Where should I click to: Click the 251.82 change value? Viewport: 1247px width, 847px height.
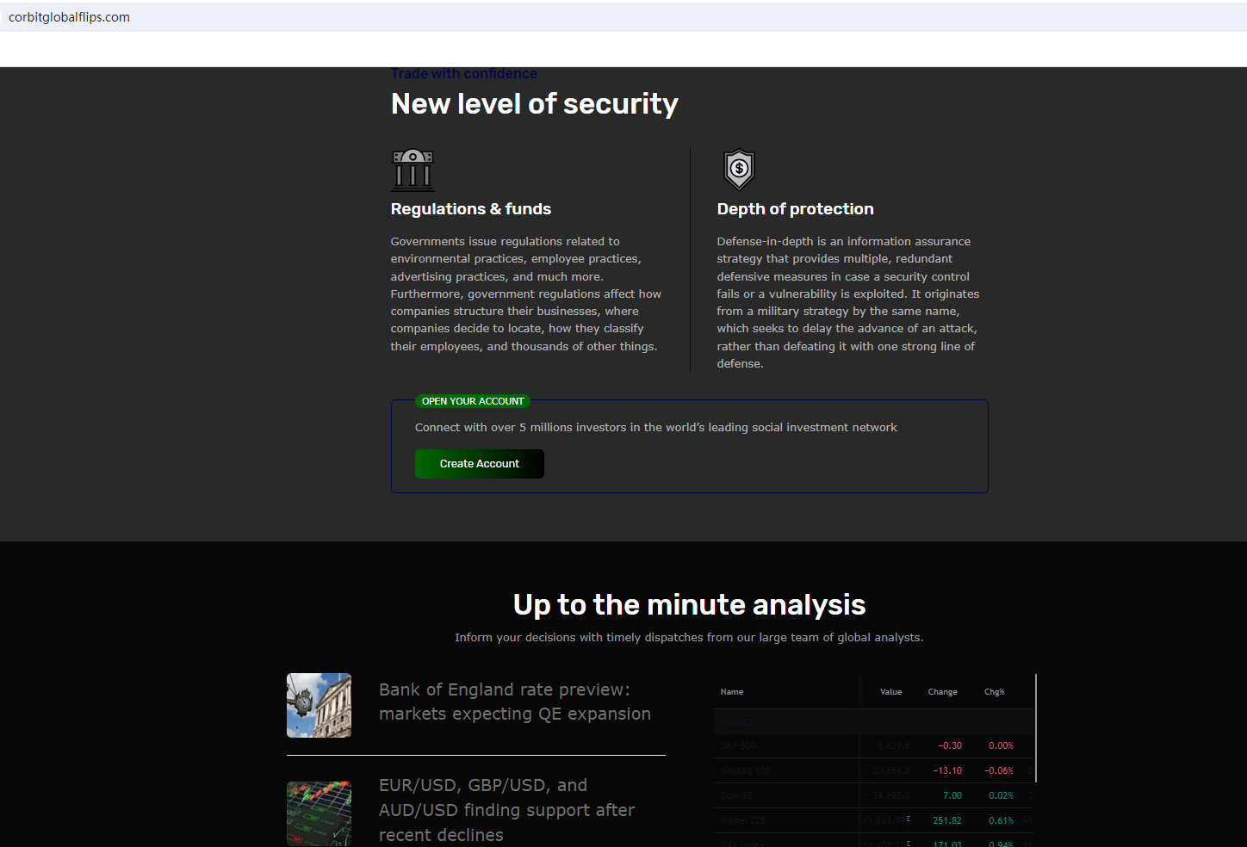[947, 820]
